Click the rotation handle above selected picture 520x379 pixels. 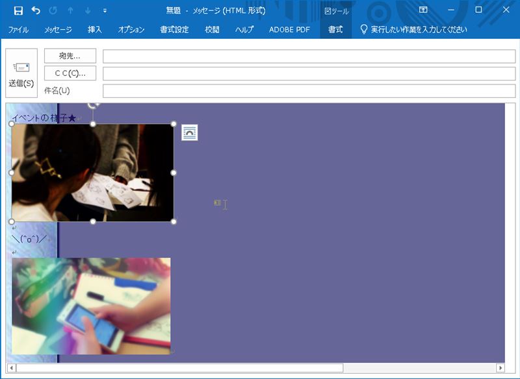tap(94, 104)
